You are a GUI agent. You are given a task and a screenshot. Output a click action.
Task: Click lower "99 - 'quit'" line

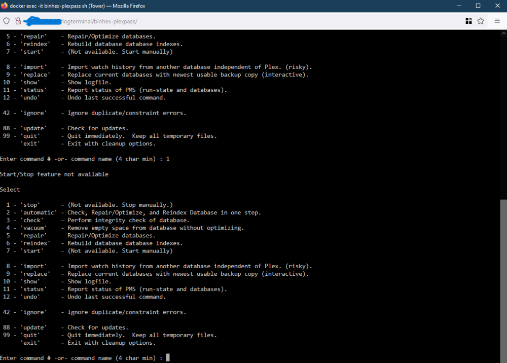coord(110,335)
